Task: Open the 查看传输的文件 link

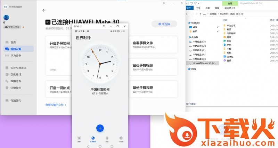Action: pos(56,104)
